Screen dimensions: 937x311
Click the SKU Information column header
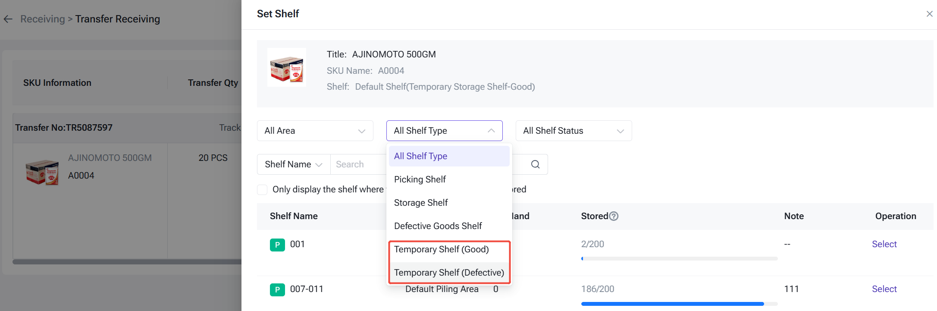[57, 83]
